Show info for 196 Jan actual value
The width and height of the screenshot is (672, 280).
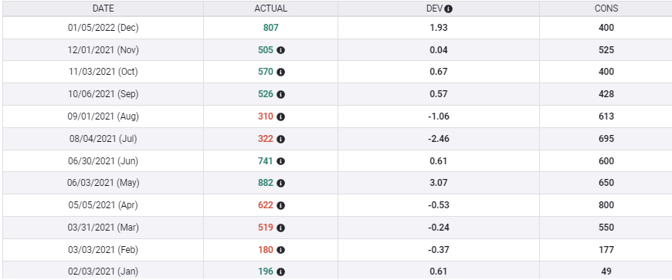pos(280,272)
